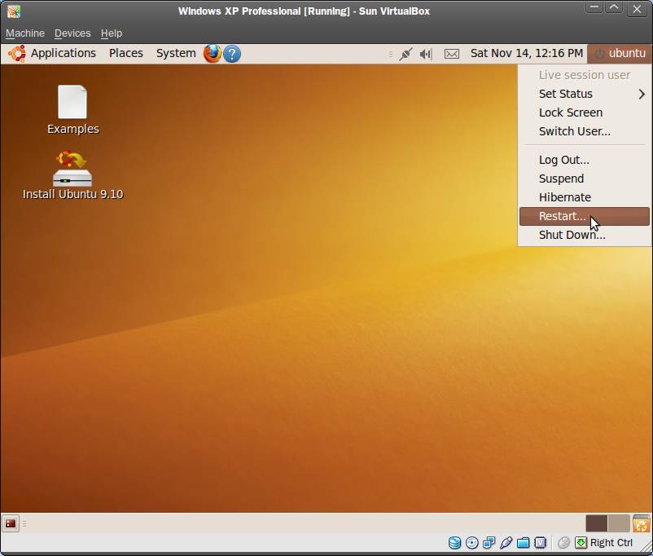Viewport: 653px width, 556px height.
Task: Close the VirtualBox window
Action: [637, 8]
